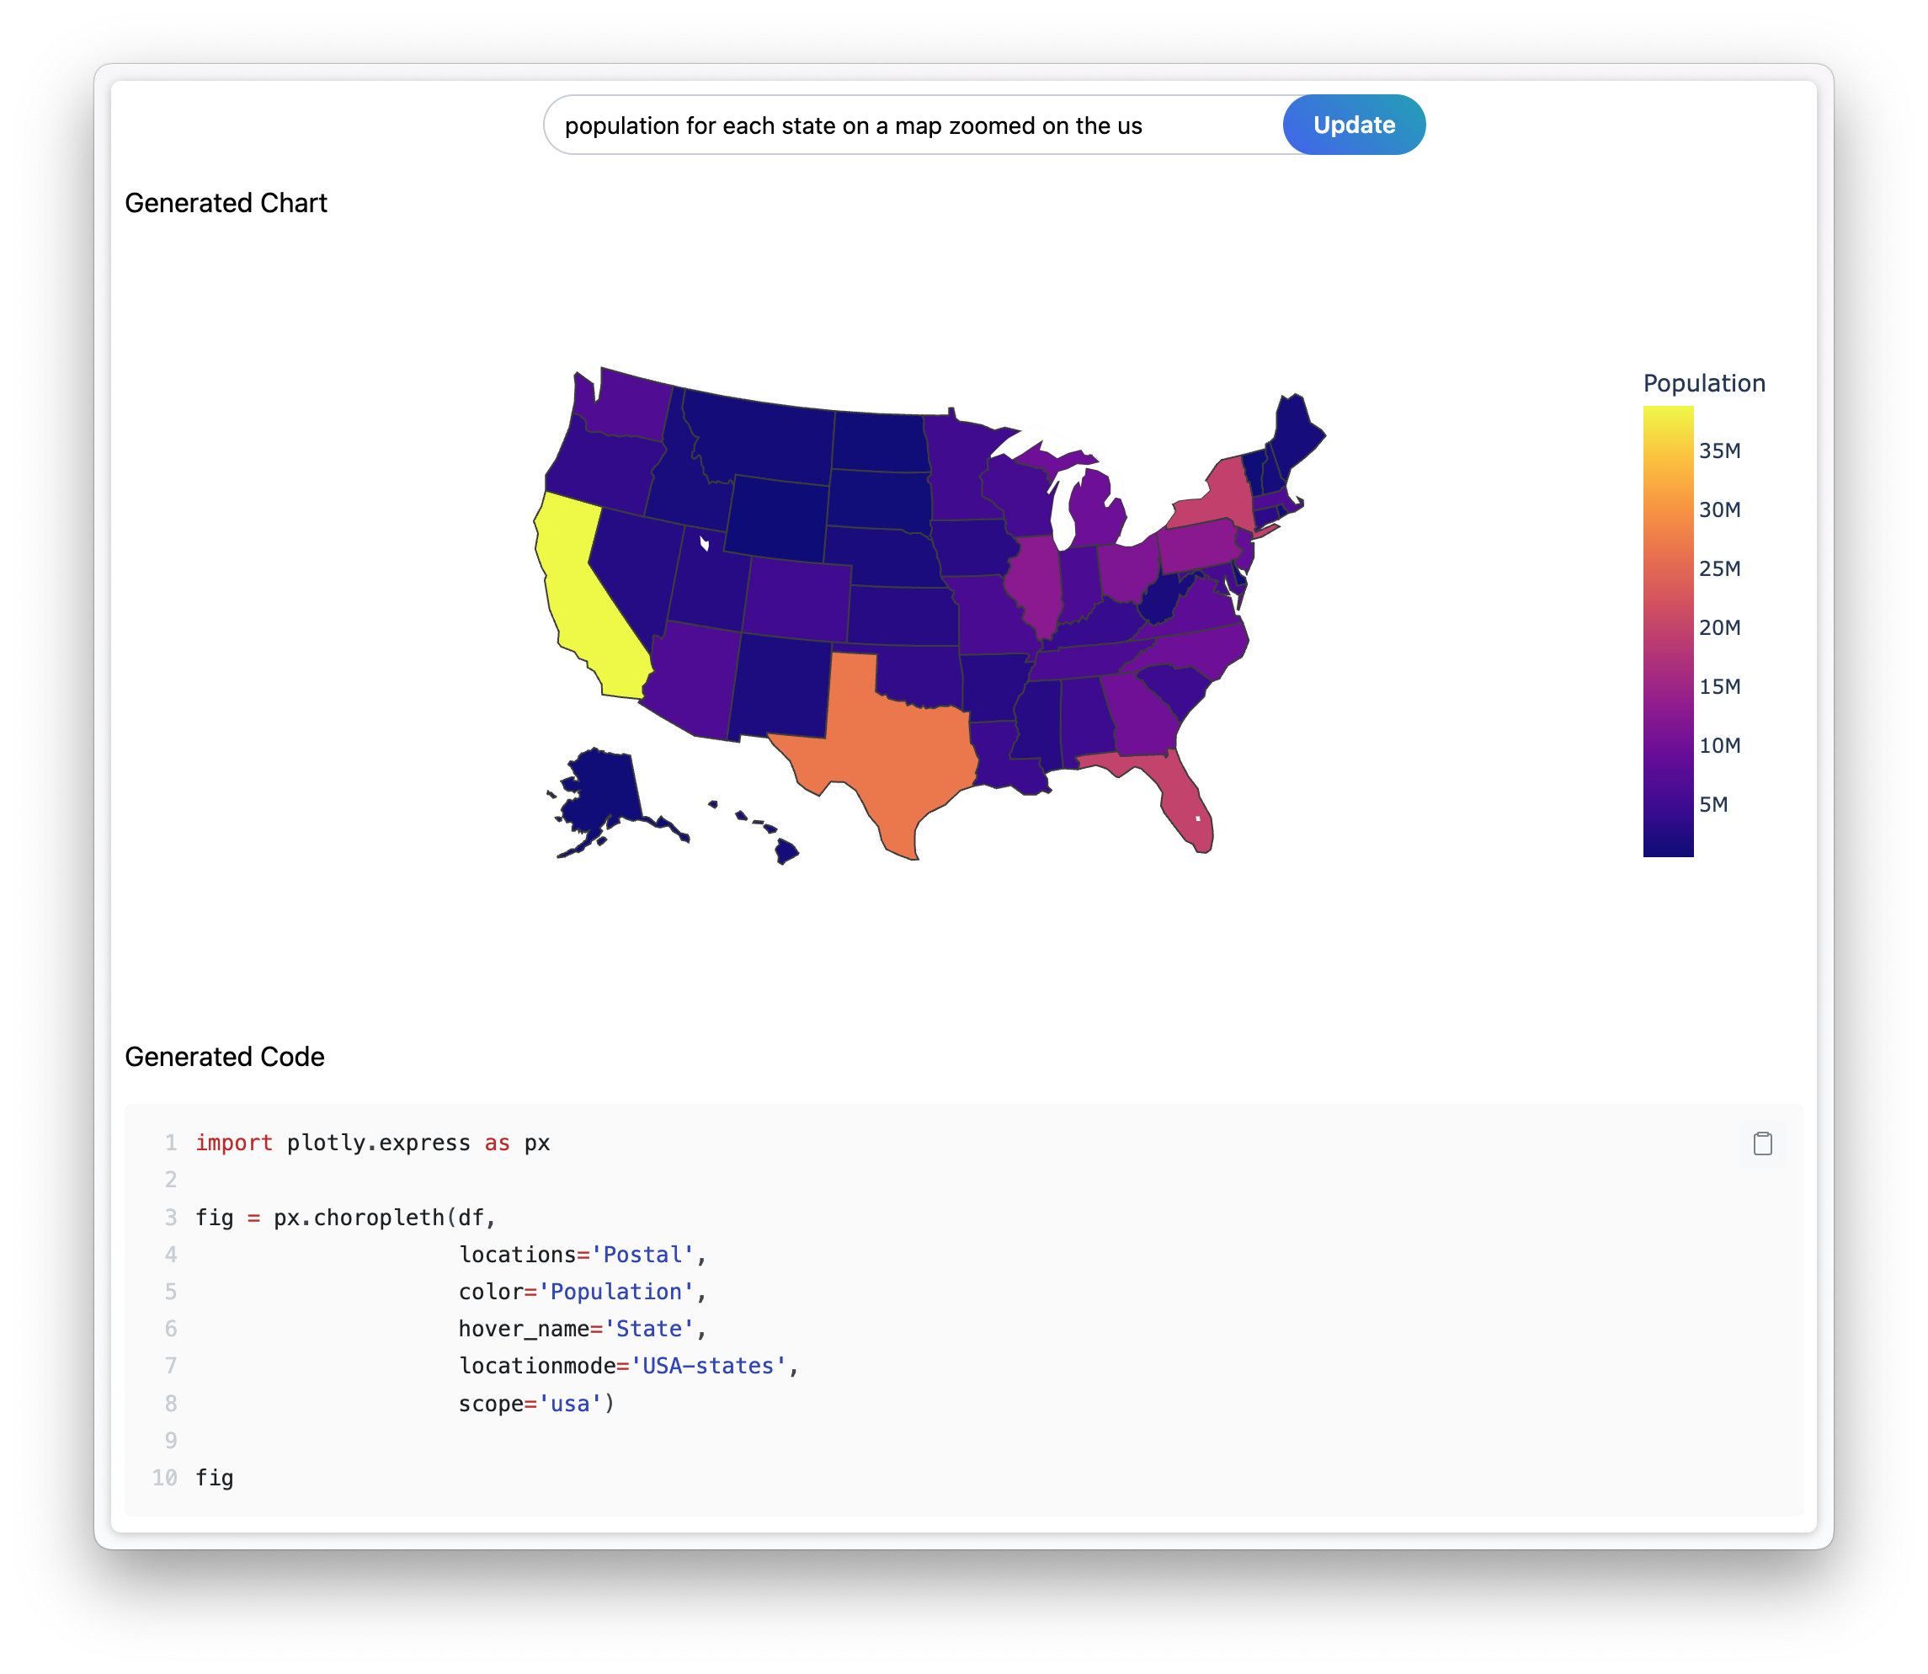Copy code using the clipboard icon
This screenshot has height=1674, width=1928.
[x=1762, y=1144]
